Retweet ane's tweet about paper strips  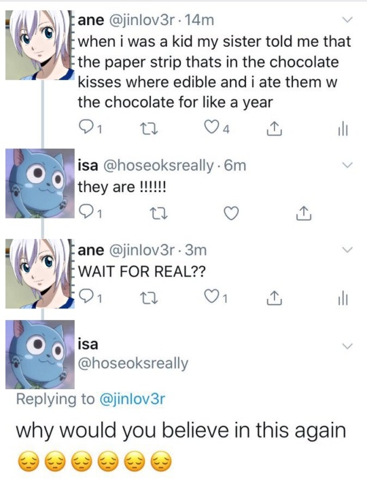(x=149, y=128)
